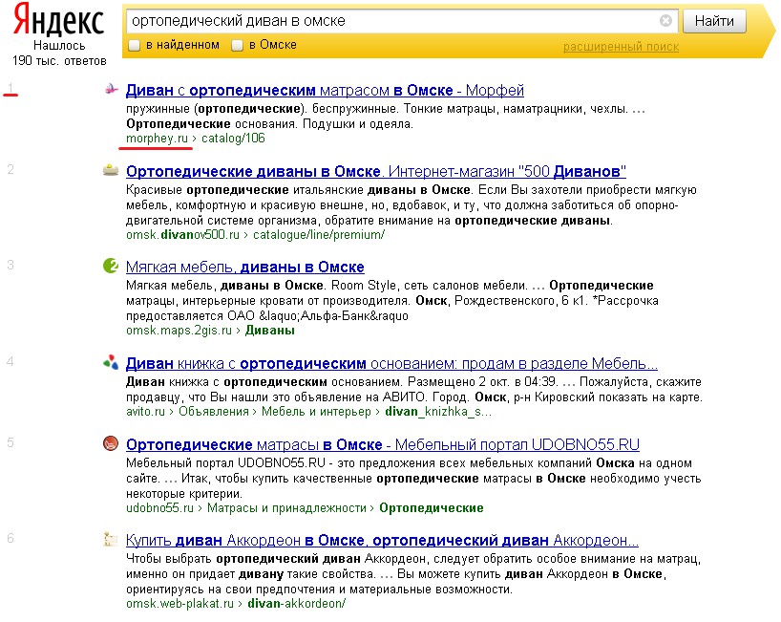Click the omsk.divanov500.ru URL
This screenshot has height=622, width=781.
pyautogui.click(x=182, y=235)
